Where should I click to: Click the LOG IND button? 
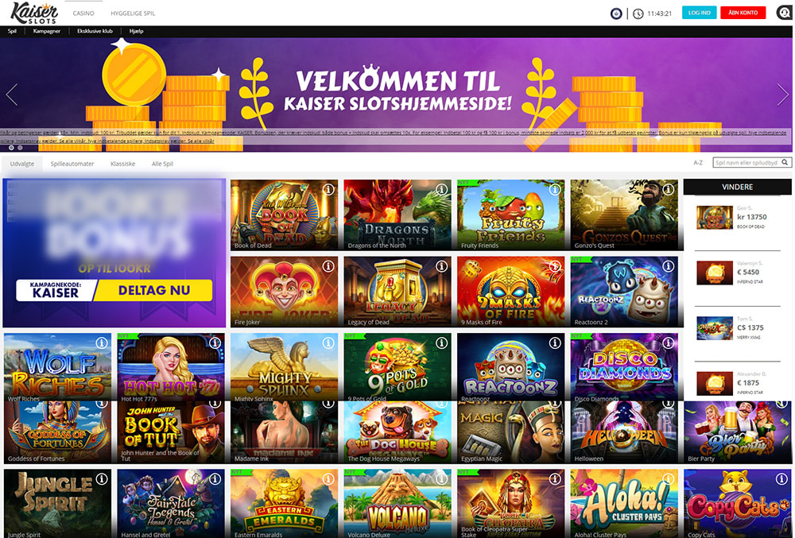pos(699,13)
